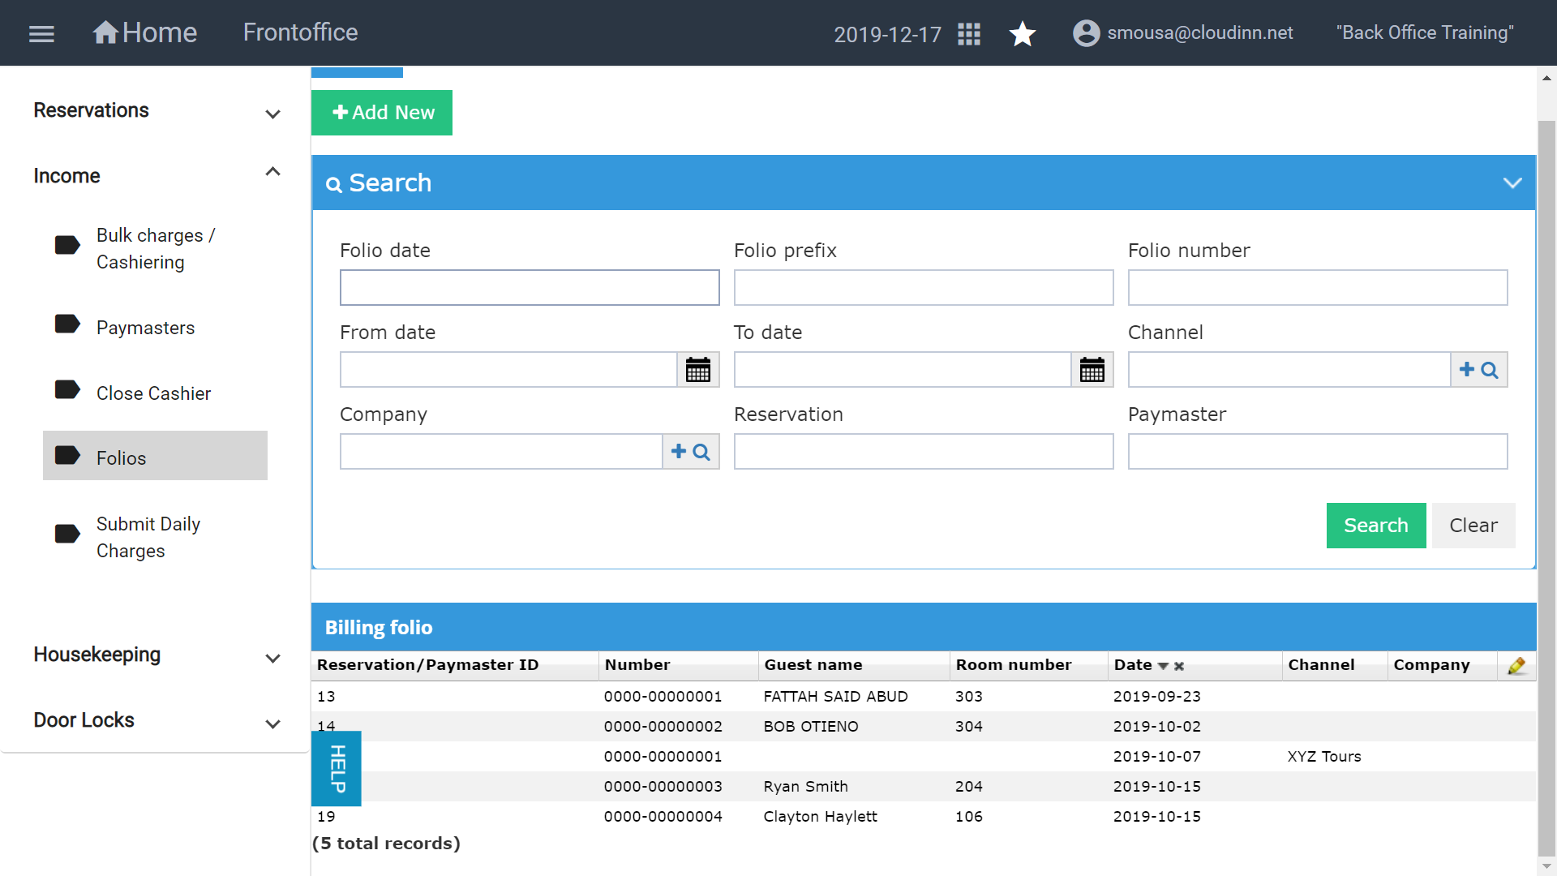Remove the Date column sort

1179,666
